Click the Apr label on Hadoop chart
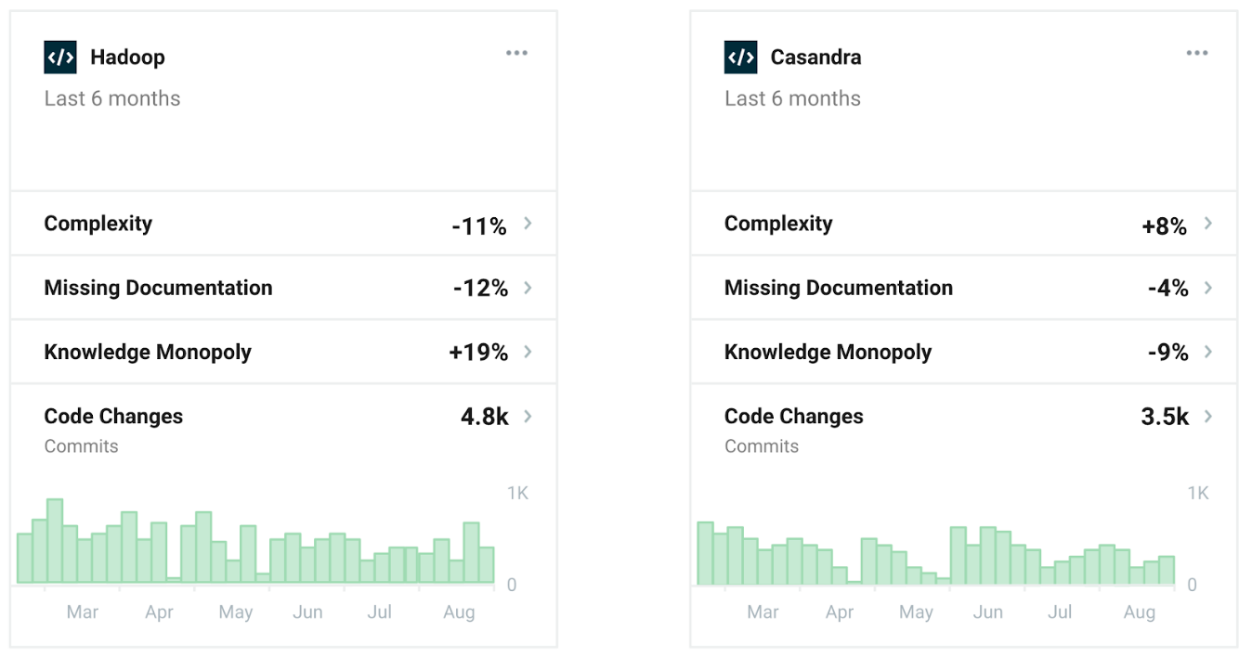1252x657 pixels. click(160, 612)
